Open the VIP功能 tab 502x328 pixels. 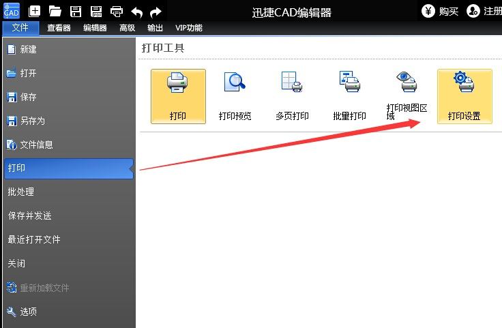(x=189, y=28)
